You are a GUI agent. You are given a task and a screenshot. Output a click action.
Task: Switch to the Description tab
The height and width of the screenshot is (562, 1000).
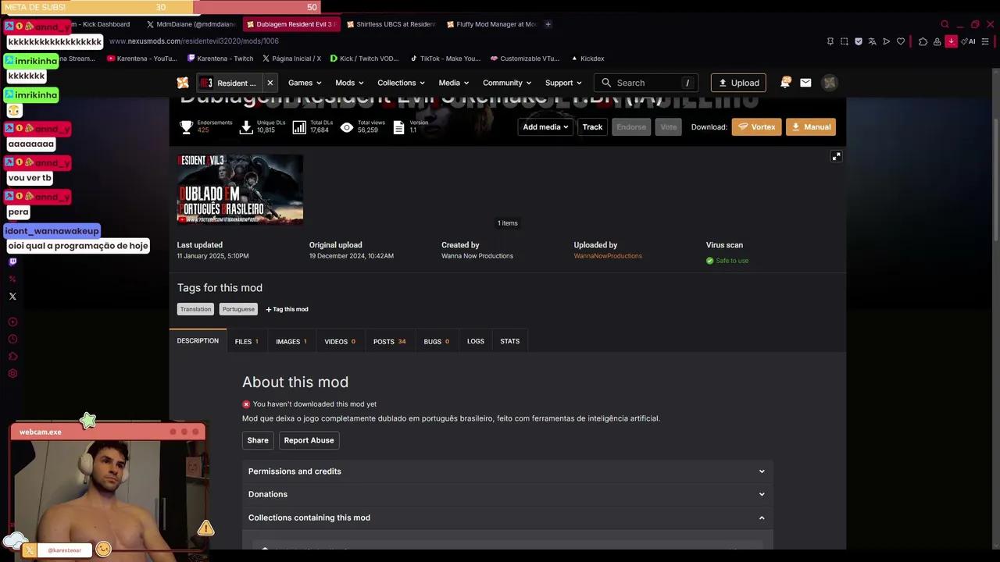tap(198, 341)
